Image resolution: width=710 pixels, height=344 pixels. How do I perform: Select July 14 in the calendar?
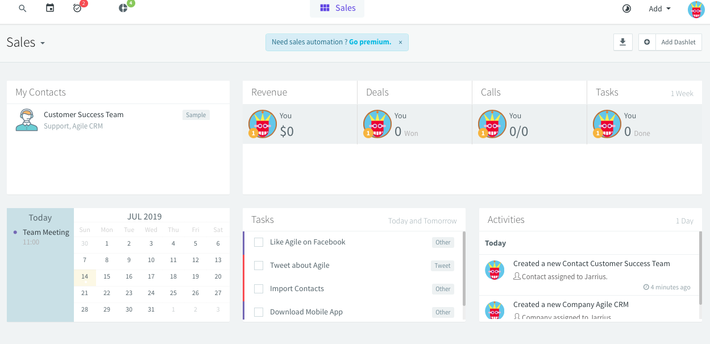pos(85,276)
